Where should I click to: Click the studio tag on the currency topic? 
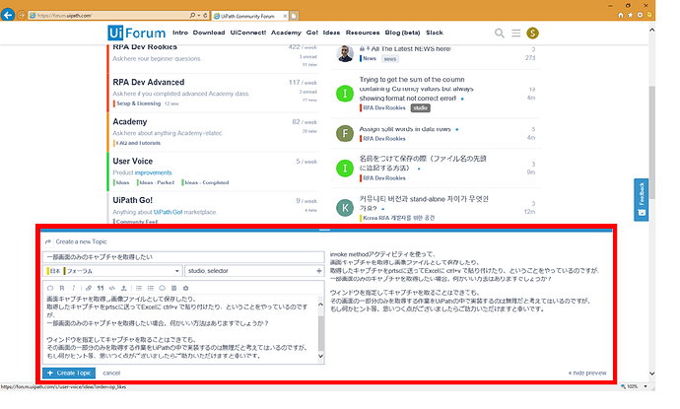point(420,108)
